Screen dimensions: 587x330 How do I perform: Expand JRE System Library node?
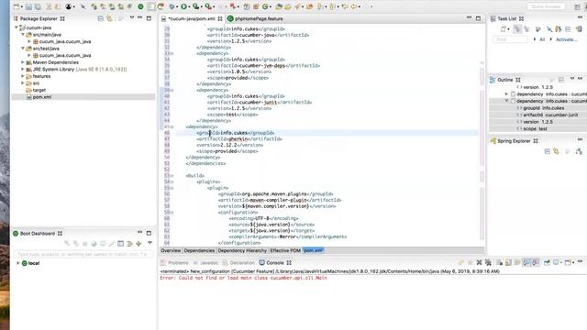(x=23, y=70)
